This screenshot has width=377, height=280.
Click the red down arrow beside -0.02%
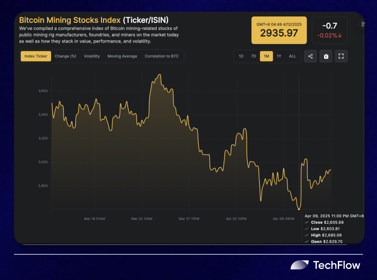pyautogui.click(x=340, y=35)
